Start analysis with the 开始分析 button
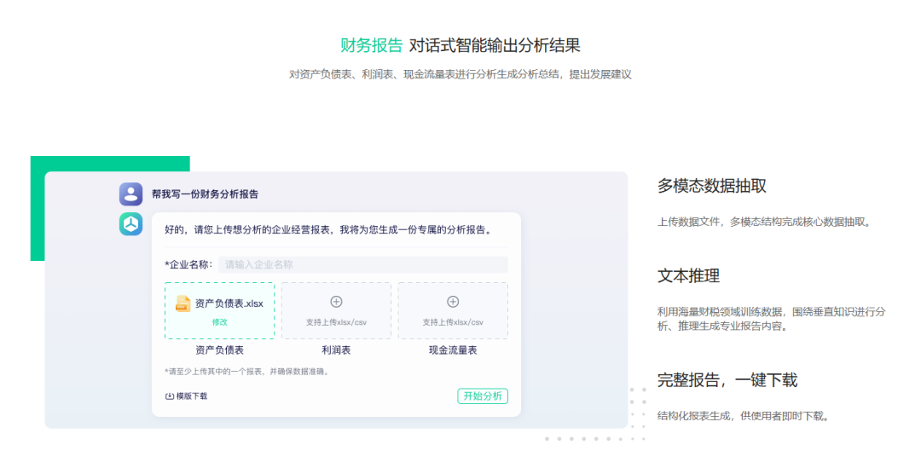 pyautogui.click(x=483, y=396)
